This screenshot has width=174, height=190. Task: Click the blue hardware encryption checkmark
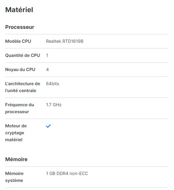tap(48, 126)
